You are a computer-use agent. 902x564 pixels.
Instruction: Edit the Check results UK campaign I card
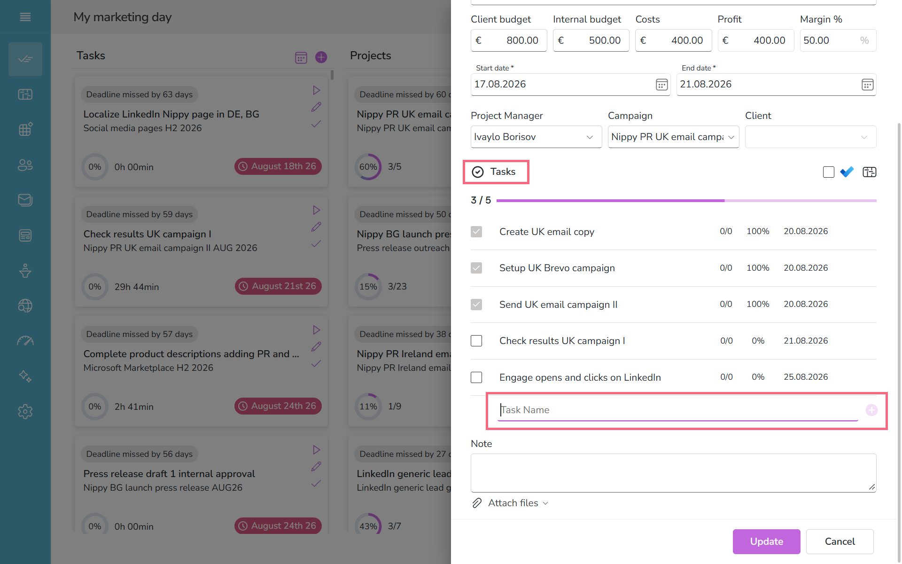316,227
